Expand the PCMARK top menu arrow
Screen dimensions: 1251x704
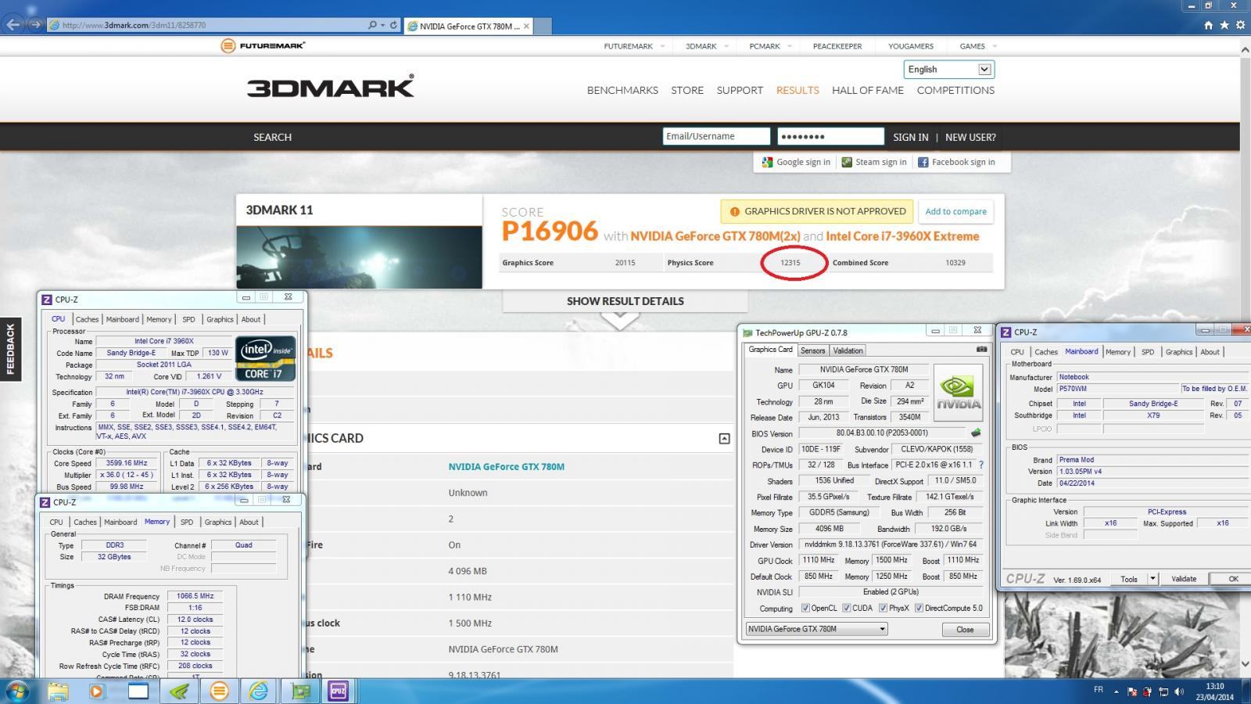[790, 46]
